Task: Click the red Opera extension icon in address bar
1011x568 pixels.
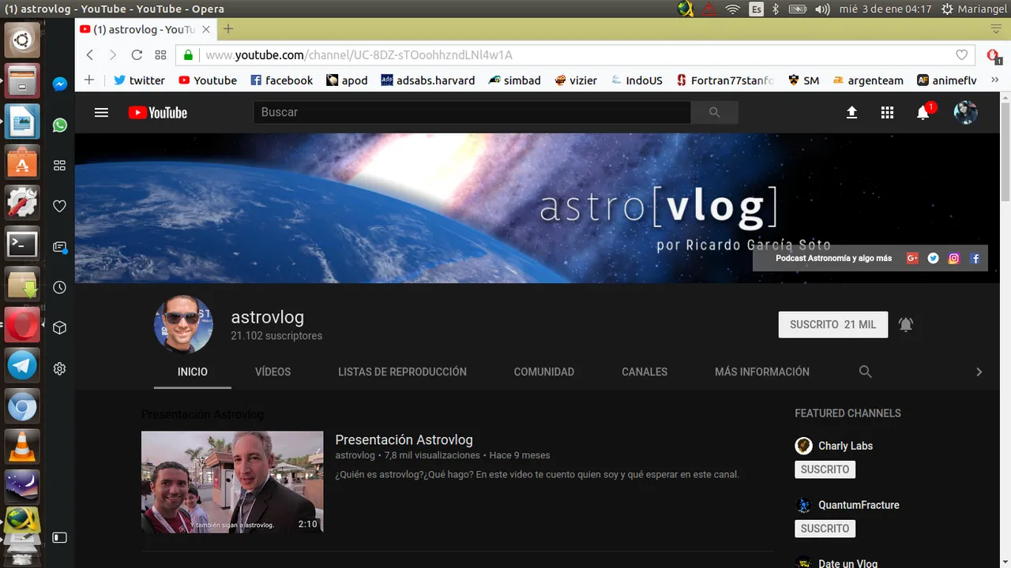Action: tap(994, 55)
